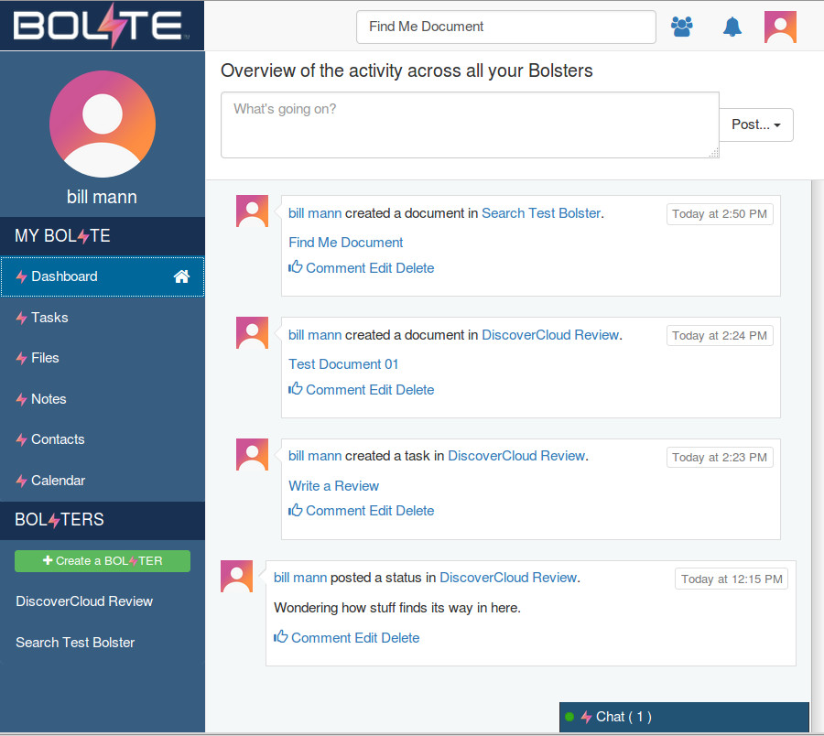
Task: Click bill mann's avatar above the first activity post
Action: click(252, 211)
